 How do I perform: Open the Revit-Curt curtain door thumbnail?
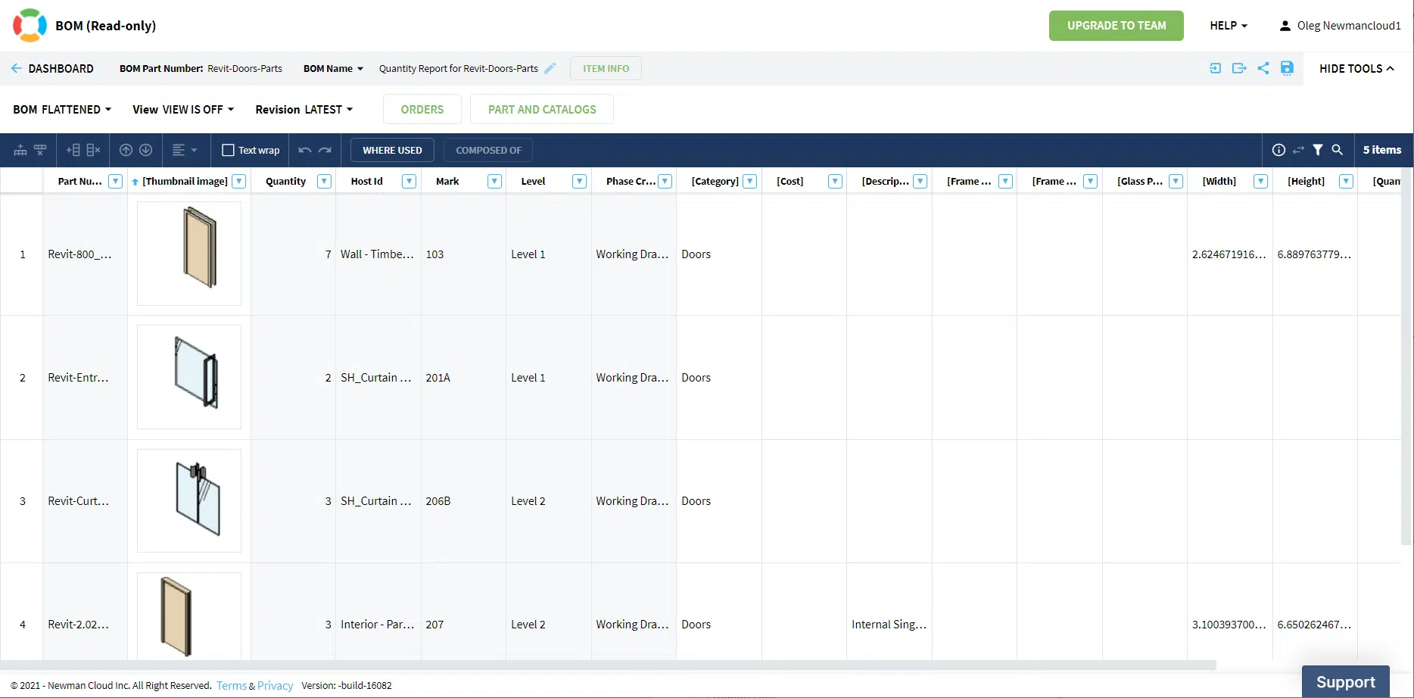point(189,500)
